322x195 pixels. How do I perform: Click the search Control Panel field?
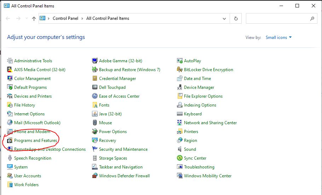281,18
